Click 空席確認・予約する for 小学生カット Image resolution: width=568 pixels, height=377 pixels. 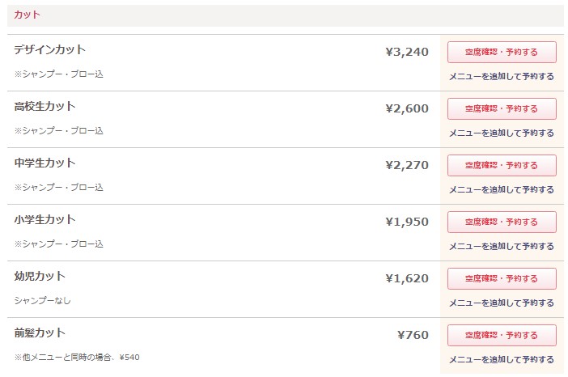(x=502, y=222)
